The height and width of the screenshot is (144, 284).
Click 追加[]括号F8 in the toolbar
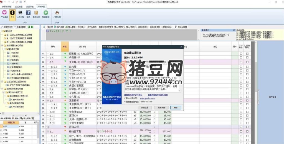155,27
